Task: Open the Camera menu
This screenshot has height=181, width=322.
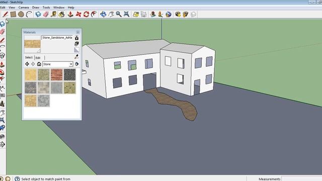Action: (24, 8)
